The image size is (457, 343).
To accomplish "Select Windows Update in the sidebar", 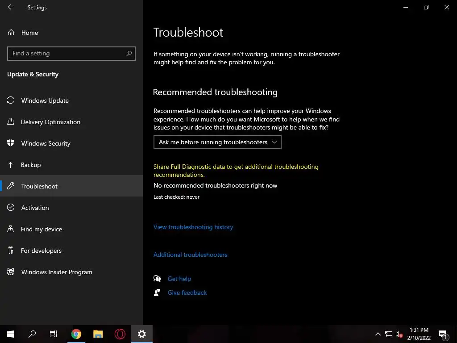I will tap(71, 100).
